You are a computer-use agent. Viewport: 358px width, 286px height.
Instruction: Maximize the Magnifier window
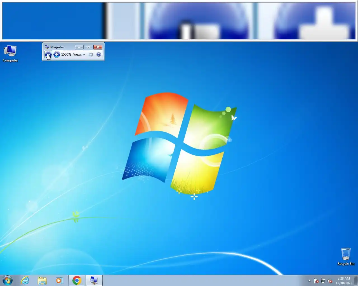(x=88, y=47)
